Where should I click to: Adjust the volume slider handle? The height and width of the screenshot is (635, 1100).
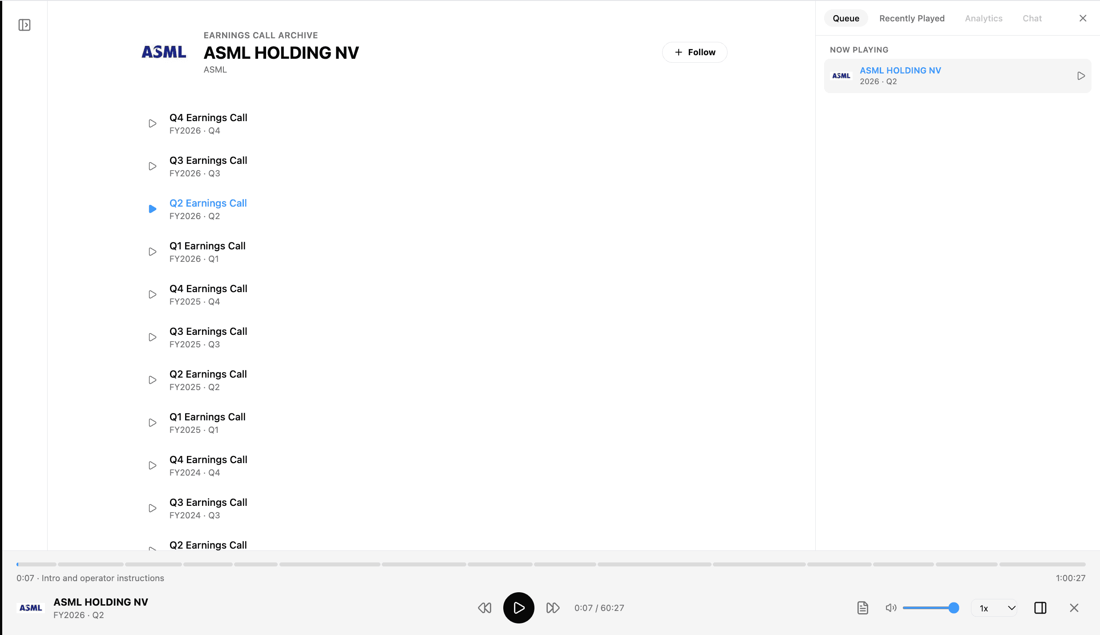coord(953,608)
